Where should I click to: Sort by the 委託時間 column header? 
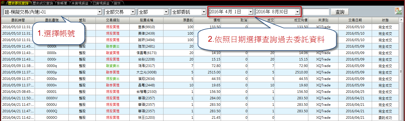click(x=18, y=20)
